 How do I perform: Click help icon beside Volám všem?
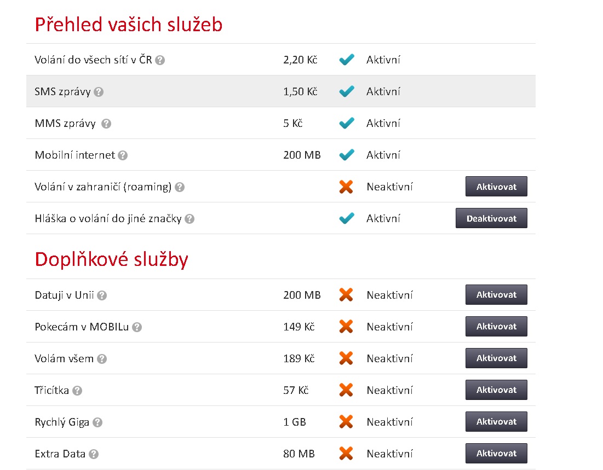click(102, 359)
